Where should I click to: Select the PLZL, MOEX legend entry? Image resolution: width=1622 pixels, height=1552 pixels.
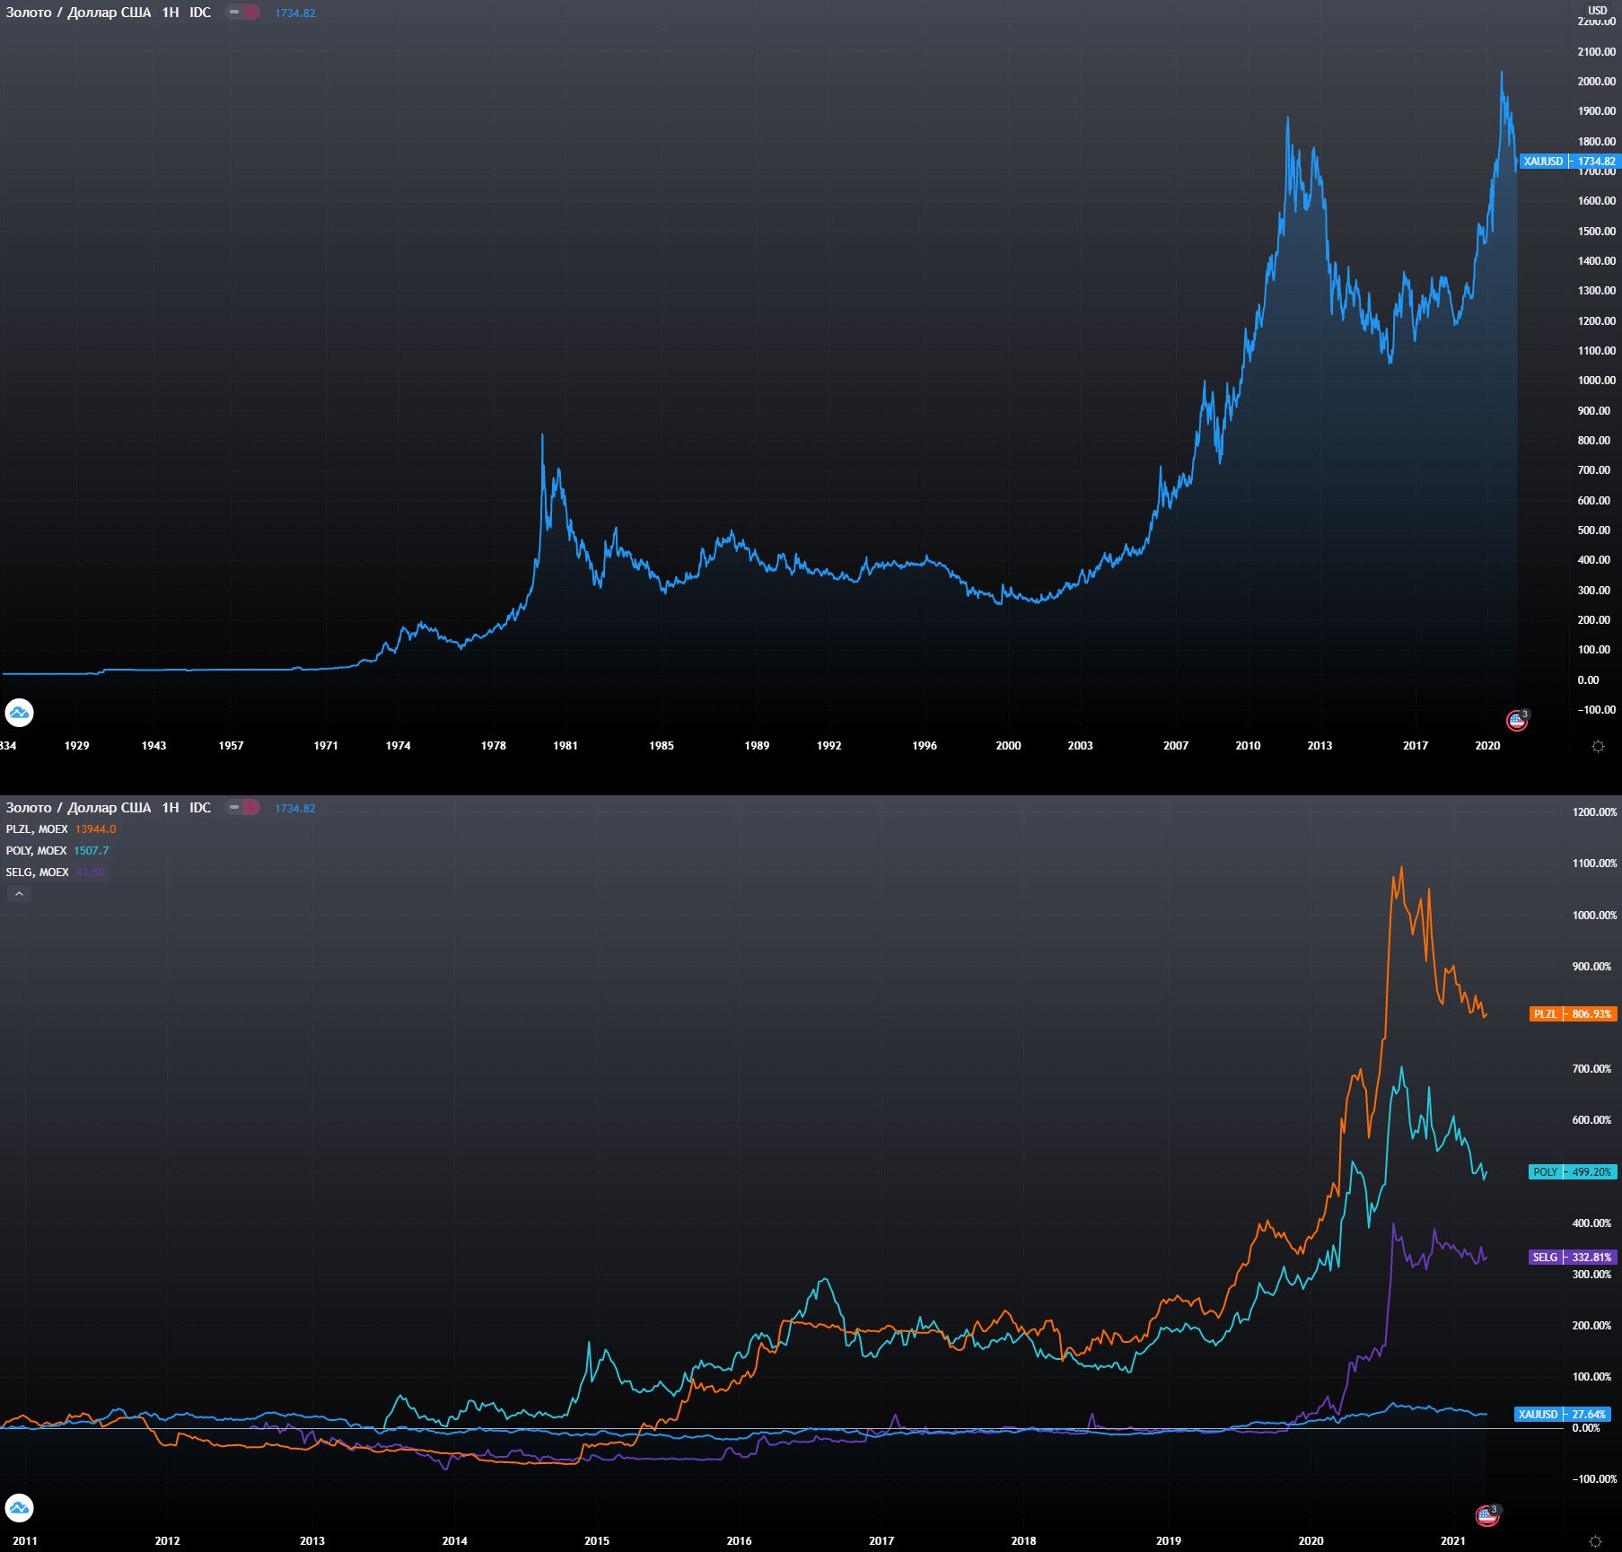click(x=37, y=829)
